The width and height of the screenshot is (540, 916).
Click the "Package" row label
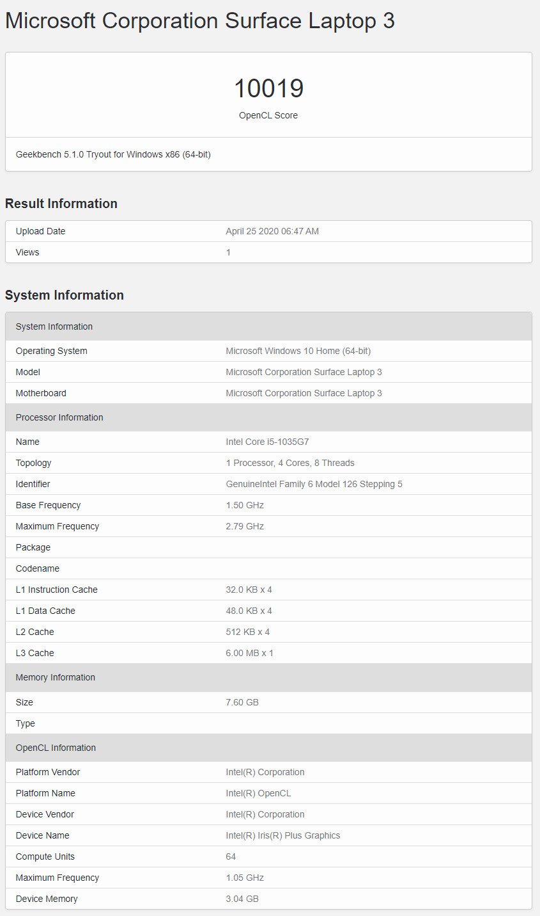coord(33,547)
